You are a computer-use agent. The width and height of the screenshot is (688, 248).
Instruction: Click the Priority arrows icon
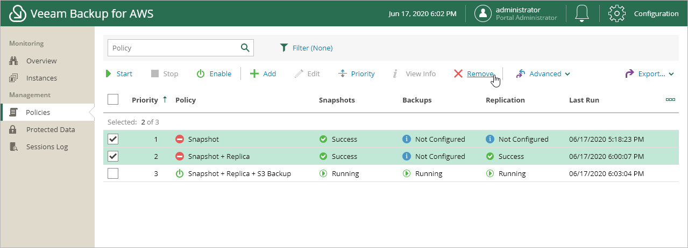343,74
